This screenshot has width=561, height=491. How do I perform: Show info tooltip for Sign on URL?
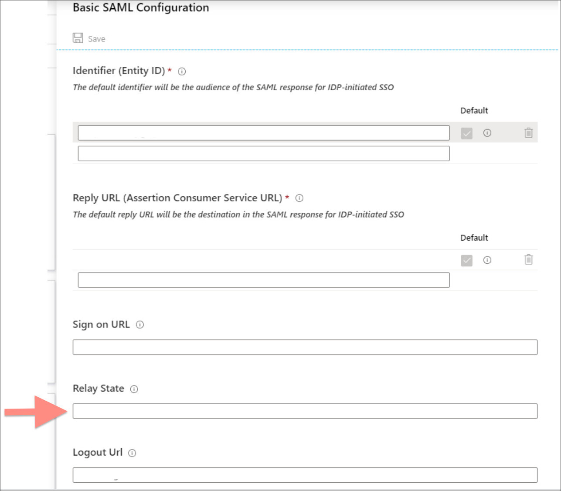pos(140,325)
